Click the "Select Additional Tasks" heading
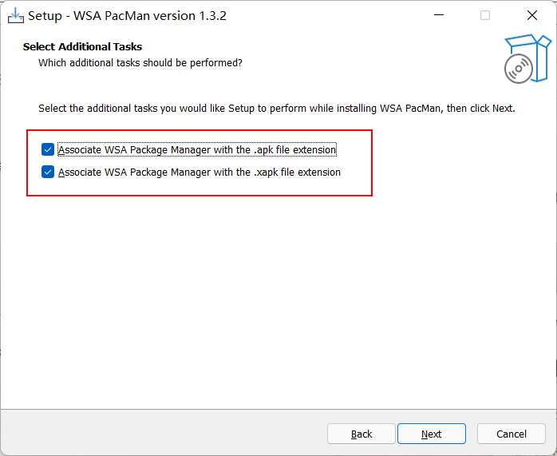Image resolution: width=557 pixels, height=456 pixels. [x=83, y=46]
